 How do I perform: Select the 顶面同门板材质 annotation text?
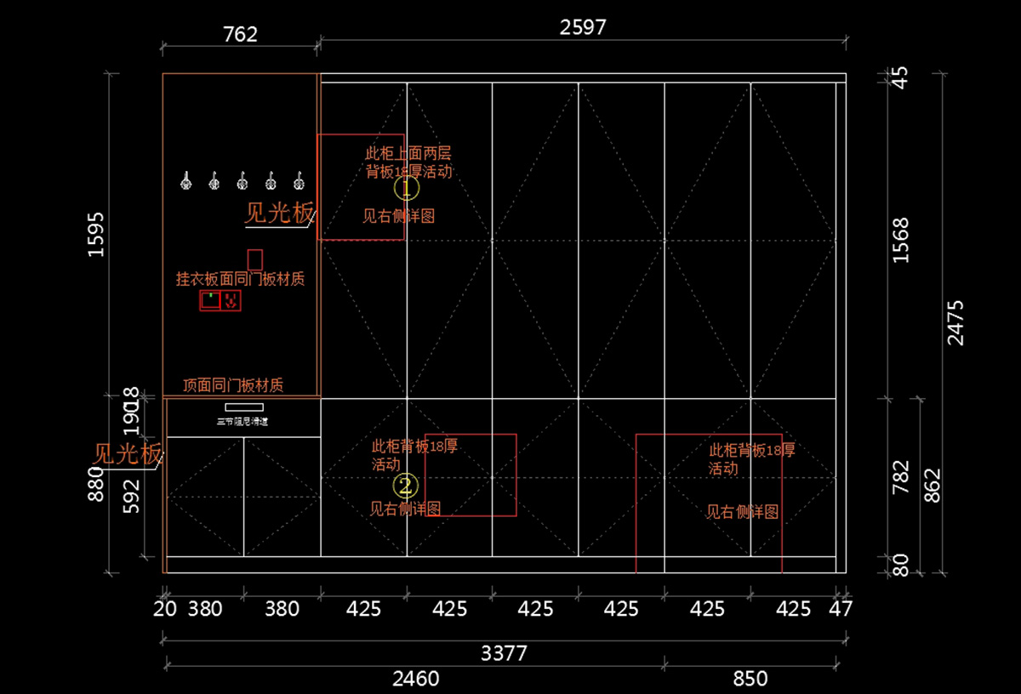233,386
